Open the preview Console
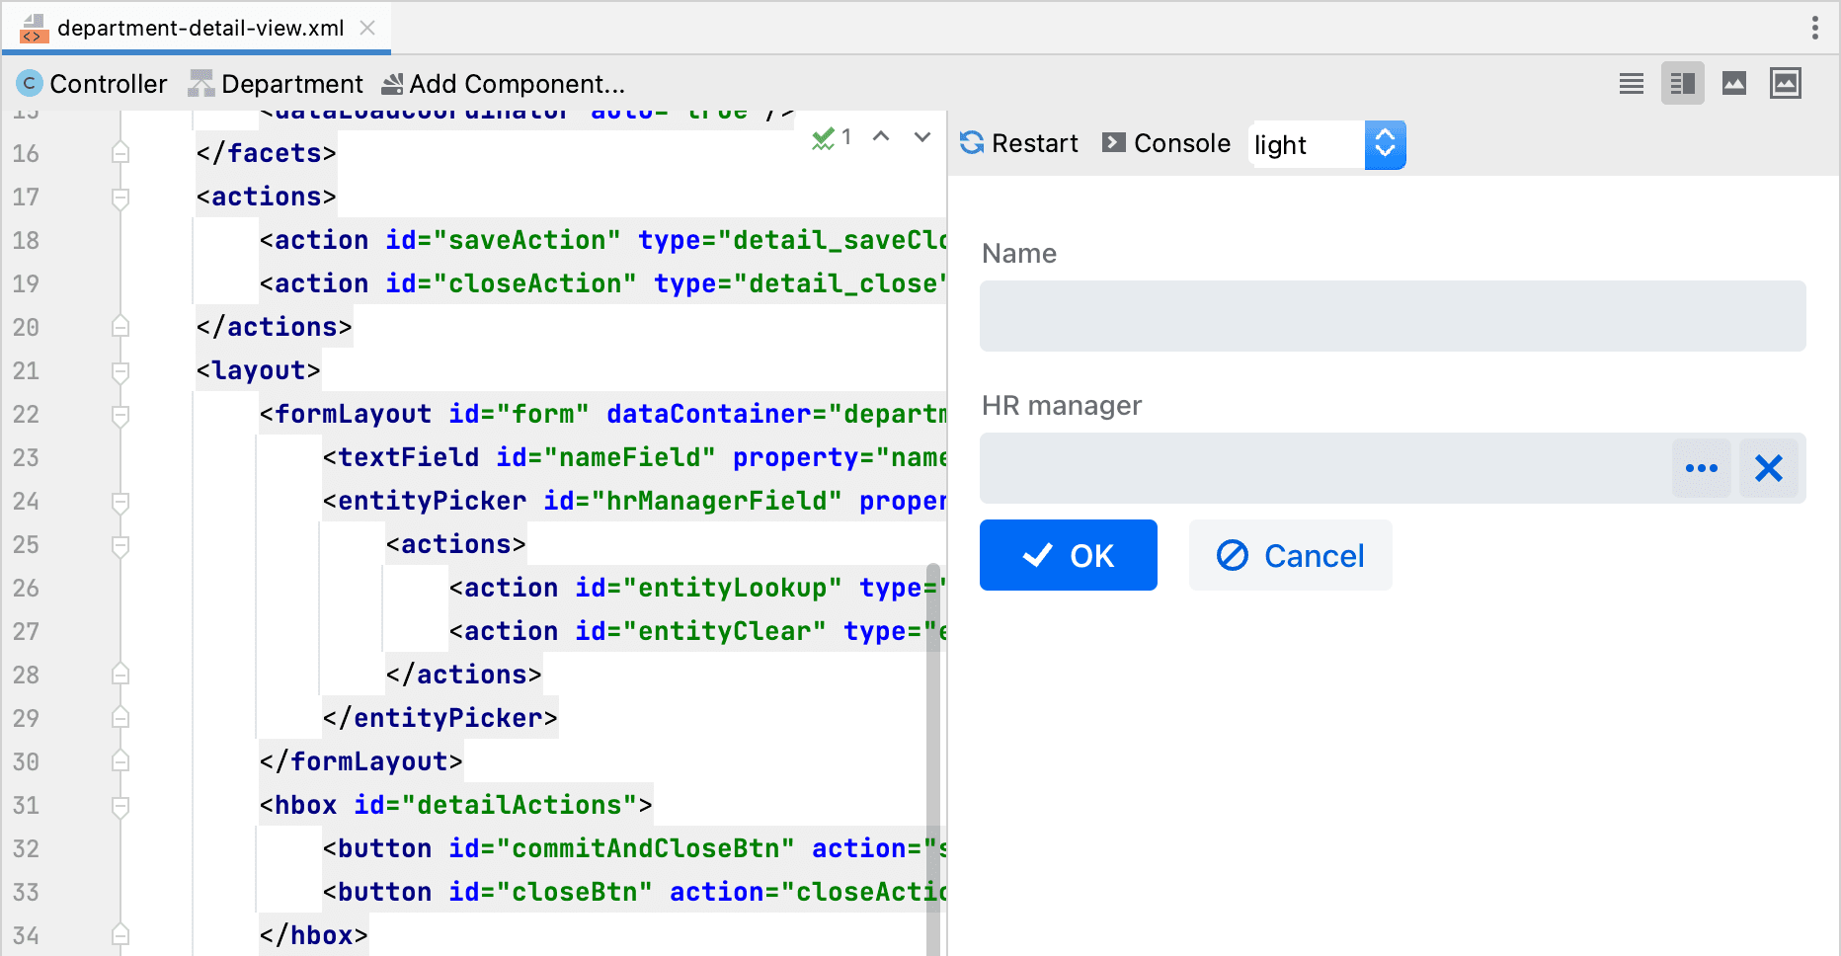The height and width of the screenshot is (956, 1841). click(1166, 144)
